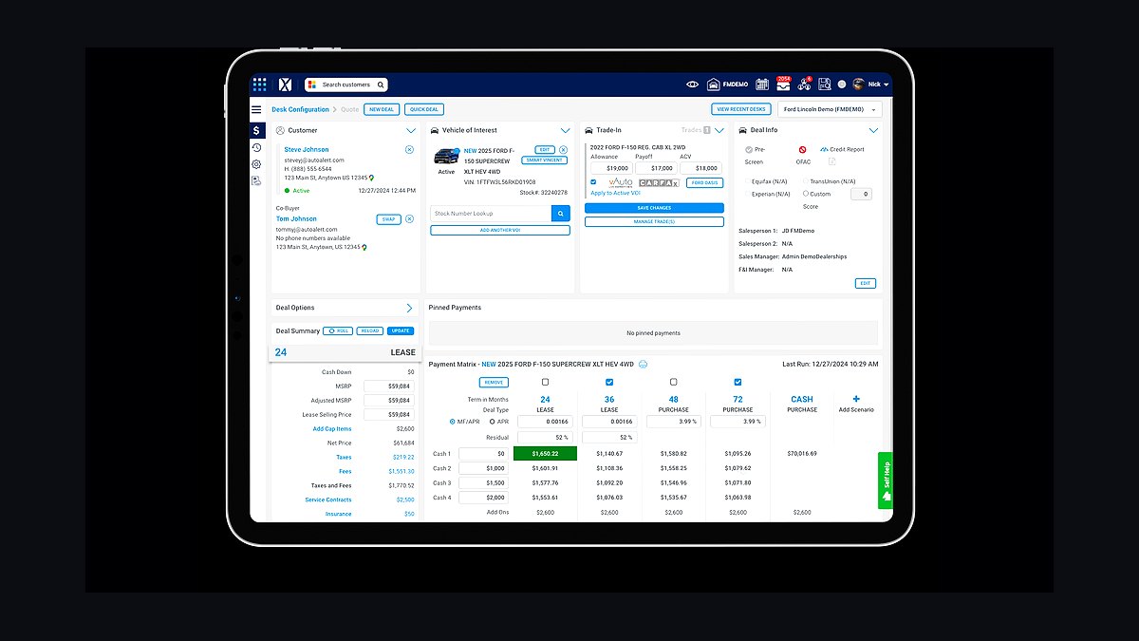Image resolution: width=1139 pixels, height=641 pixels.
Task: Click the blue stock number search button
Action: (x=561, y=214)
